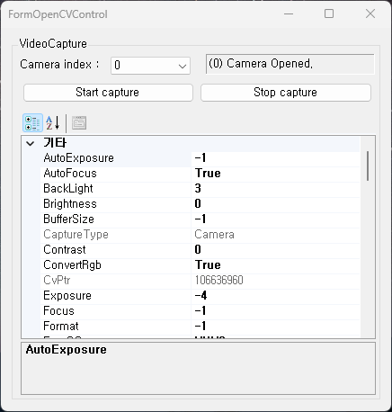This screenshot has height=412, width=392.
Task: Select the AutoFocus True value
Action: pos(275,174)
